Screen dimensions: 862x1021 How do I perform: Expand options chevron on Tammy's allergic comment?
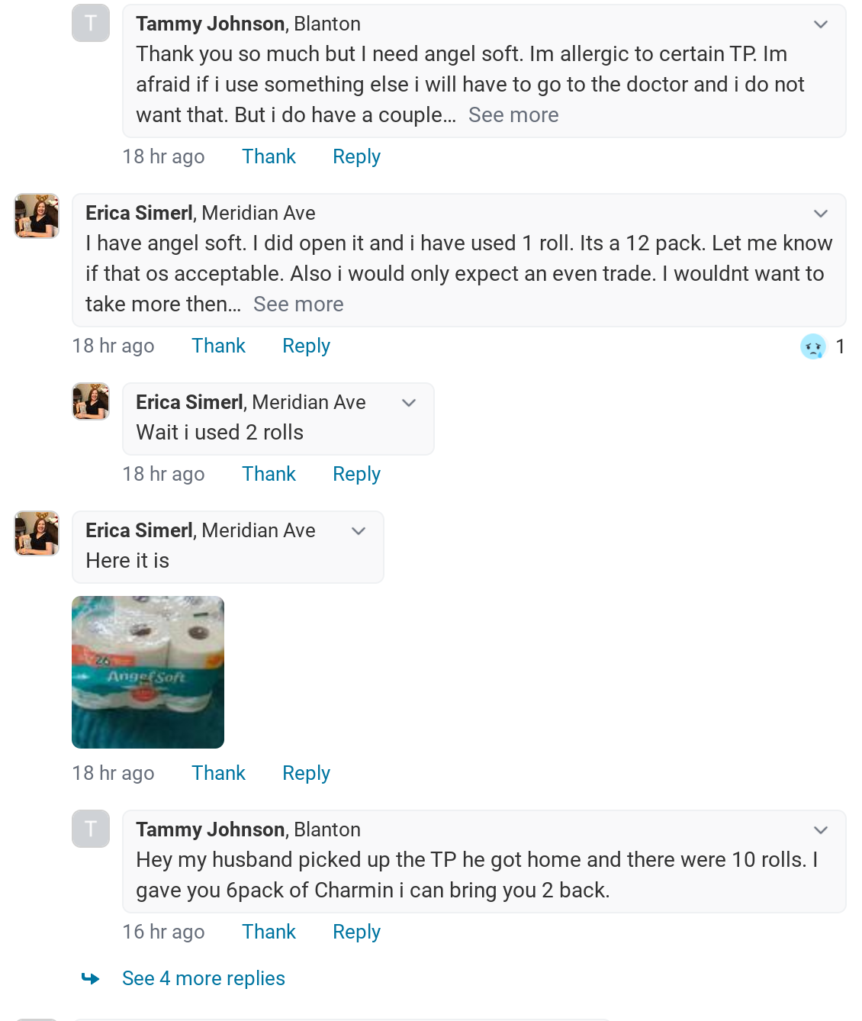coord(821,24)
